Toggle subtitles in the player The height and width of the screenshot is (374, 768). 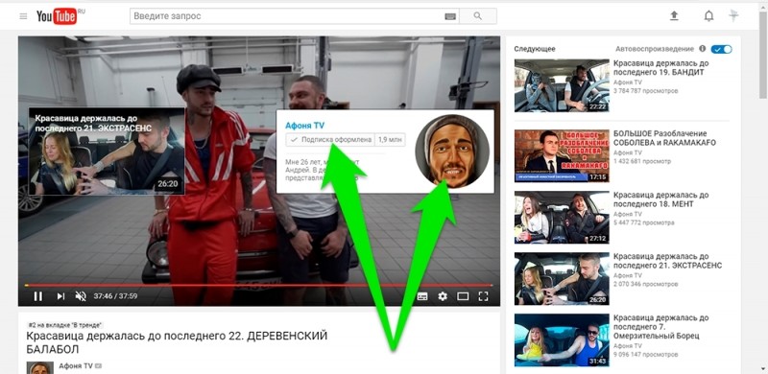pyautogui.click(x=422, y=296)
